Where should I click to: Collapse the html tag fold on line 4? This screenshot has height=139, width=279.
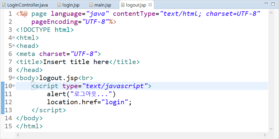click(x=14, y=38)
